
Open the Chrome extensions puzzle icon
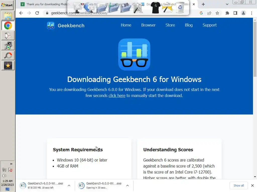click(227, 13)
